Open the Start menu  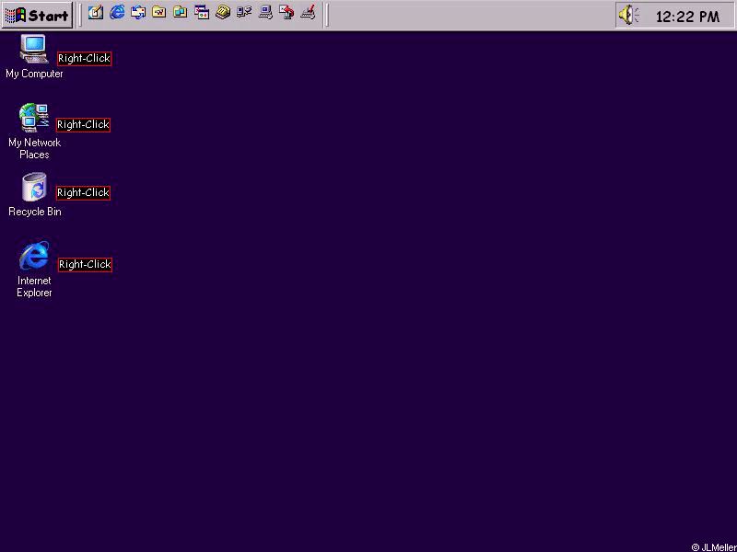click(x=37, y=15)
